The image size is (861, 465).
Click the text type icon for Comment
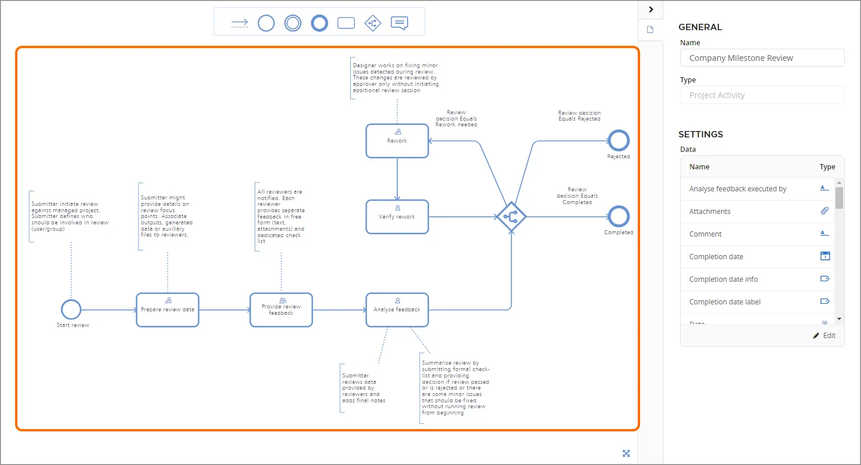(825, 234)
